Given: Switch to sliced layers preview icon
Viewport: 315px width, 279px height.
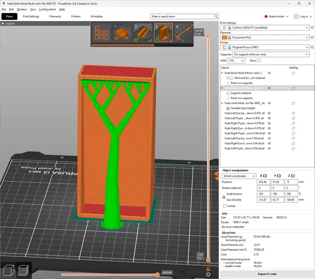Looking at the screenshot, I should pyautogui.click(x=23, y=271).
